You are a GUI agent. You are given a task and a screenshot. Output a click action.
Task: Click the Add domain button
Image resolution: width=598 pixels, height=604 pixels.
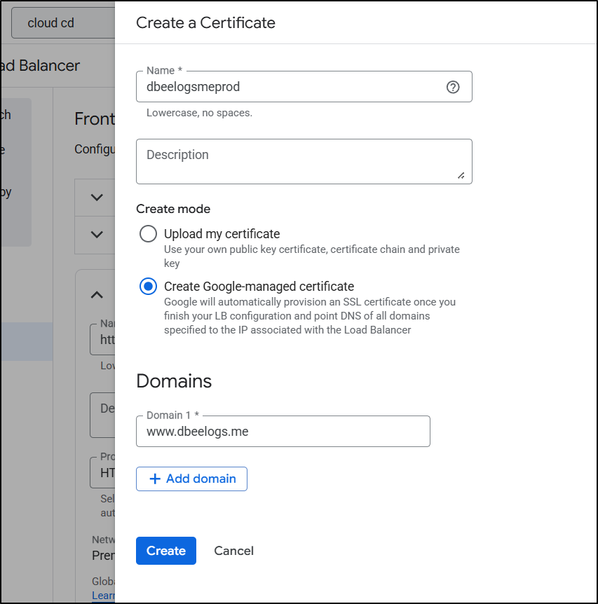pos(191,479)
